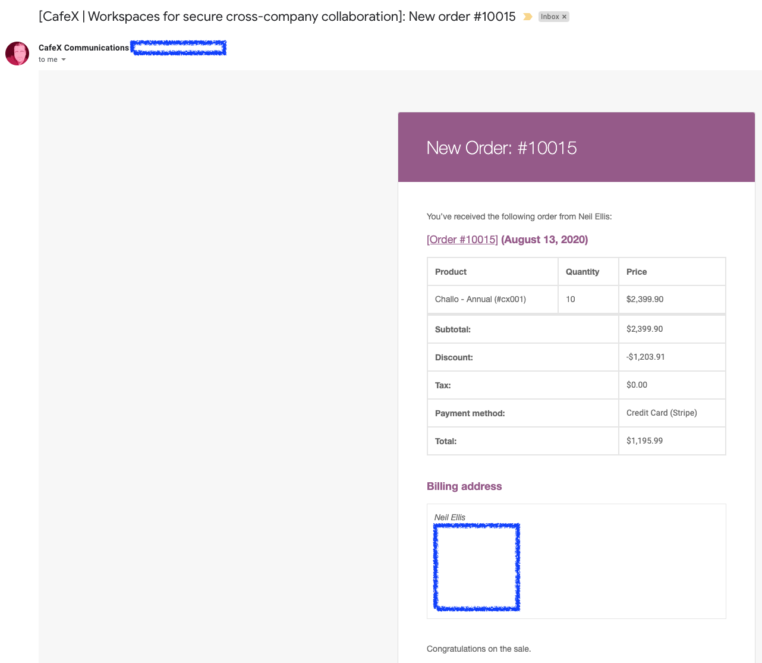Click the Subtotal value $2,399.90
762x663 pixels.
coord(645,329)
